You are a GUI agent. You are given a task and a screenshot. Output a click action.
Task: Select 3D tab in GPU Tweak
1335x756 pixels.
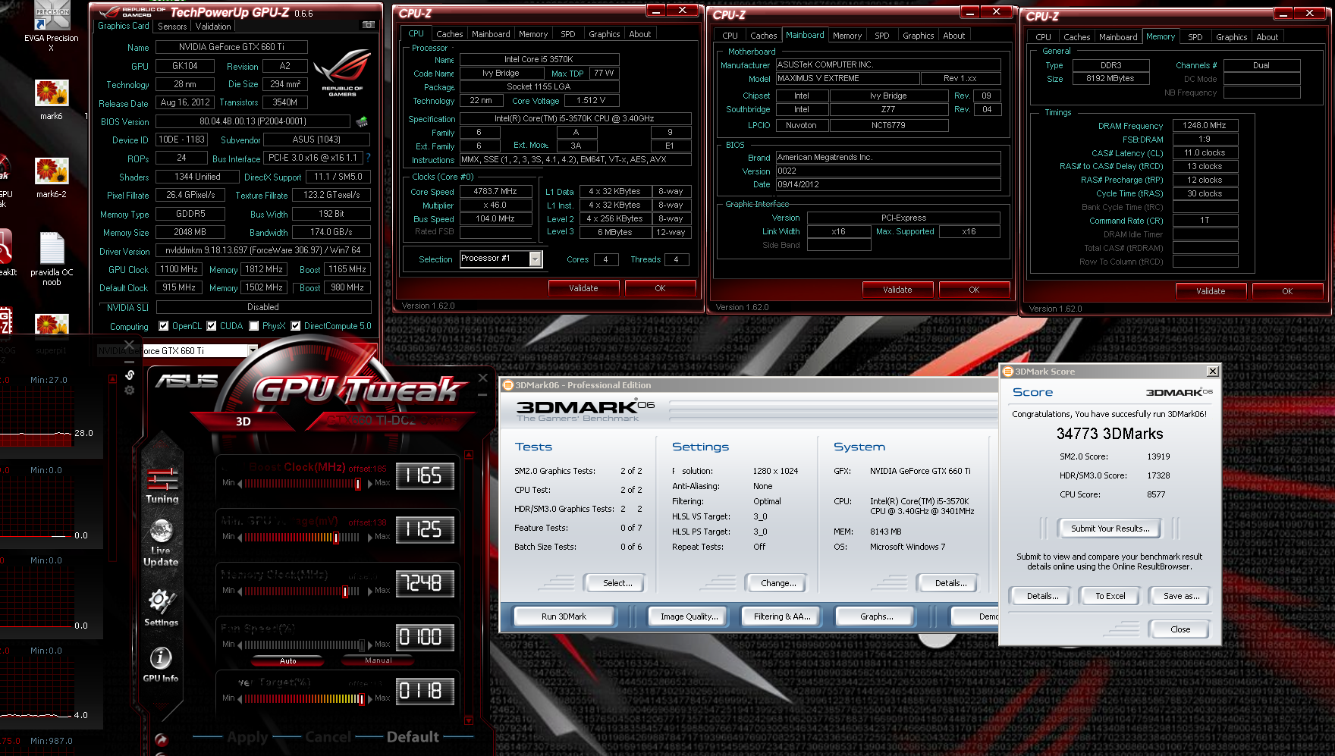click(x=243, y=422)
